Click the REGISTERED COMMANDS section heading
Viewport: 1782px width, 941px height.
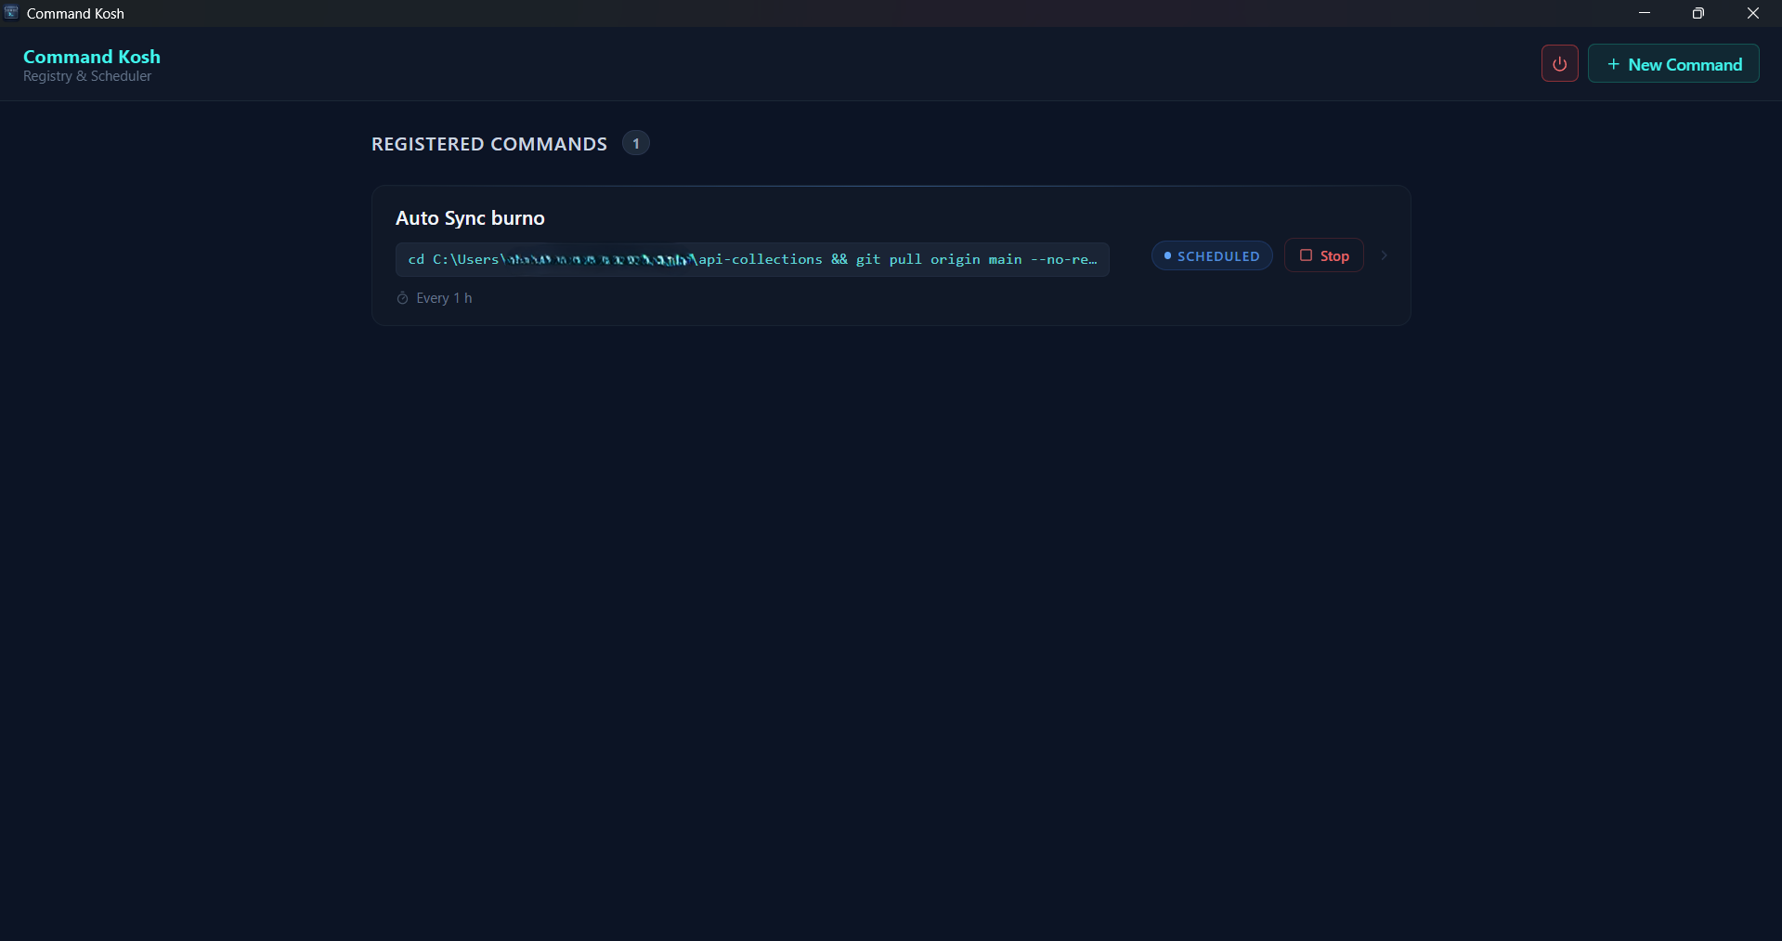[488, 143]
